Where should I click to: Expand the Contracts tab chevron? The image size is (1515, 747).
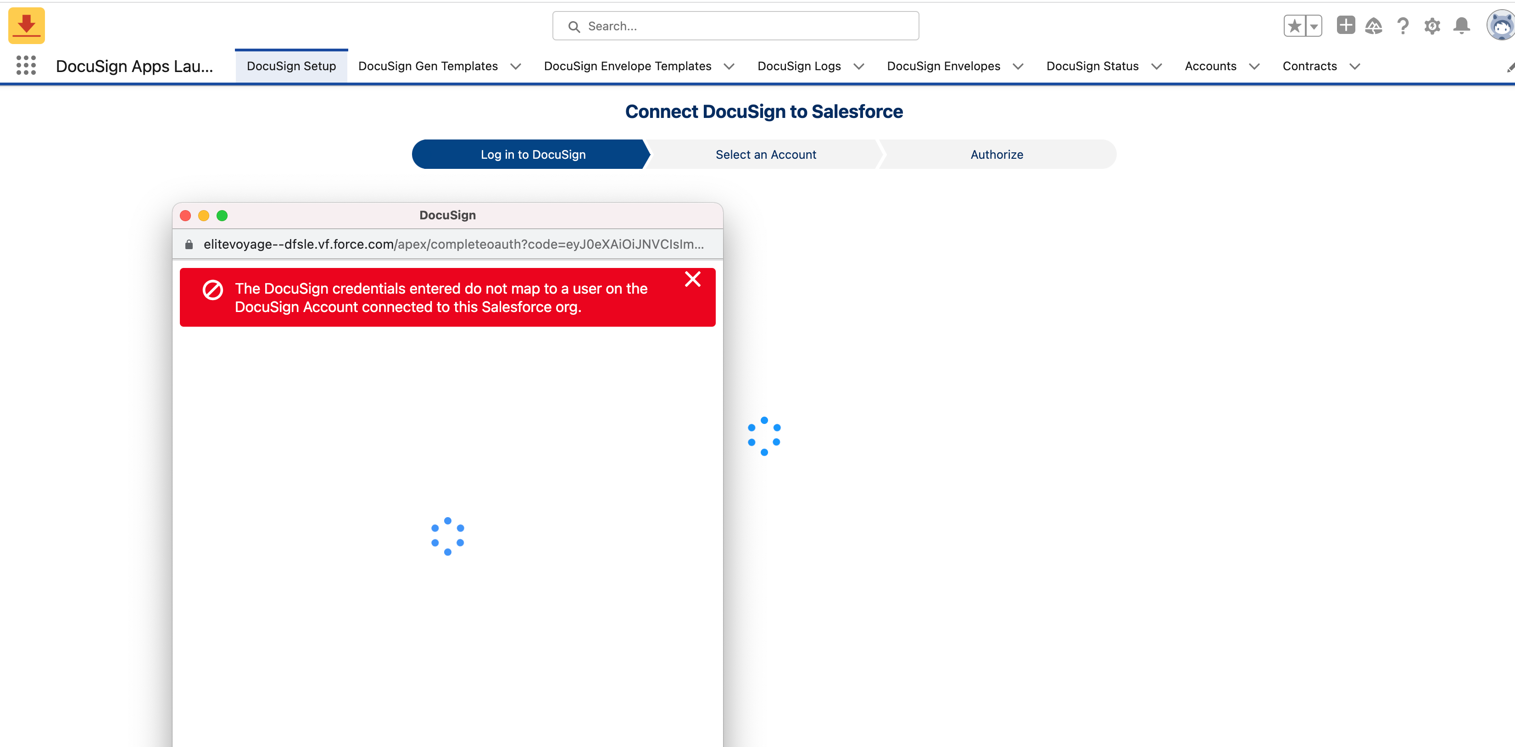[1354, 67]
